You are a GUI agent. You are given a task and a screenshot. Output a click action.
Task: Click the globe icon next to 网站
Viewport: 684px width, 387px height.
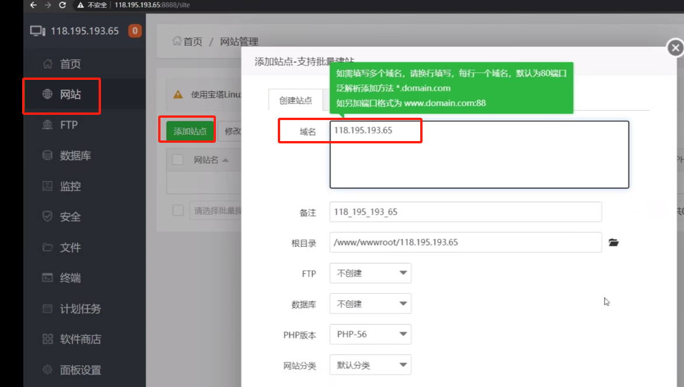(x=47, y=94)
